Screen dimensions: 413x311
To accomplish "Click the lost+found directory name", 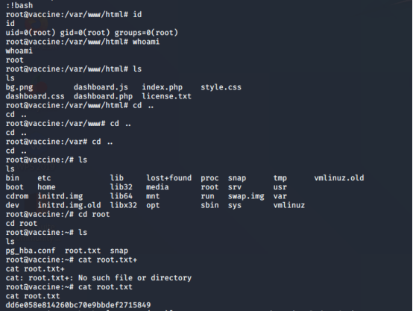I will tap(168, 178).
